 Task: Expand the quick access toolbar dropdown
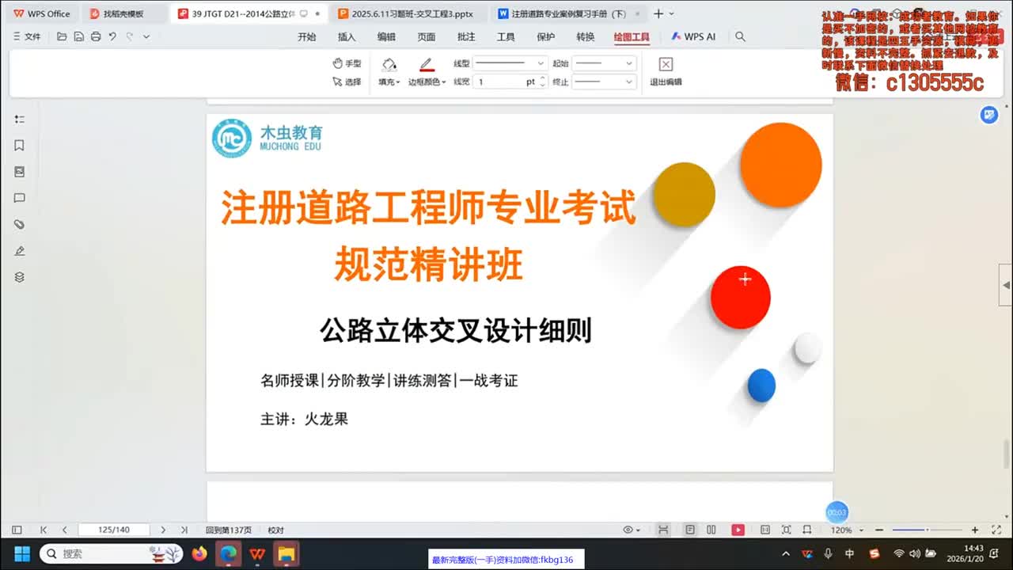[146, 36]
